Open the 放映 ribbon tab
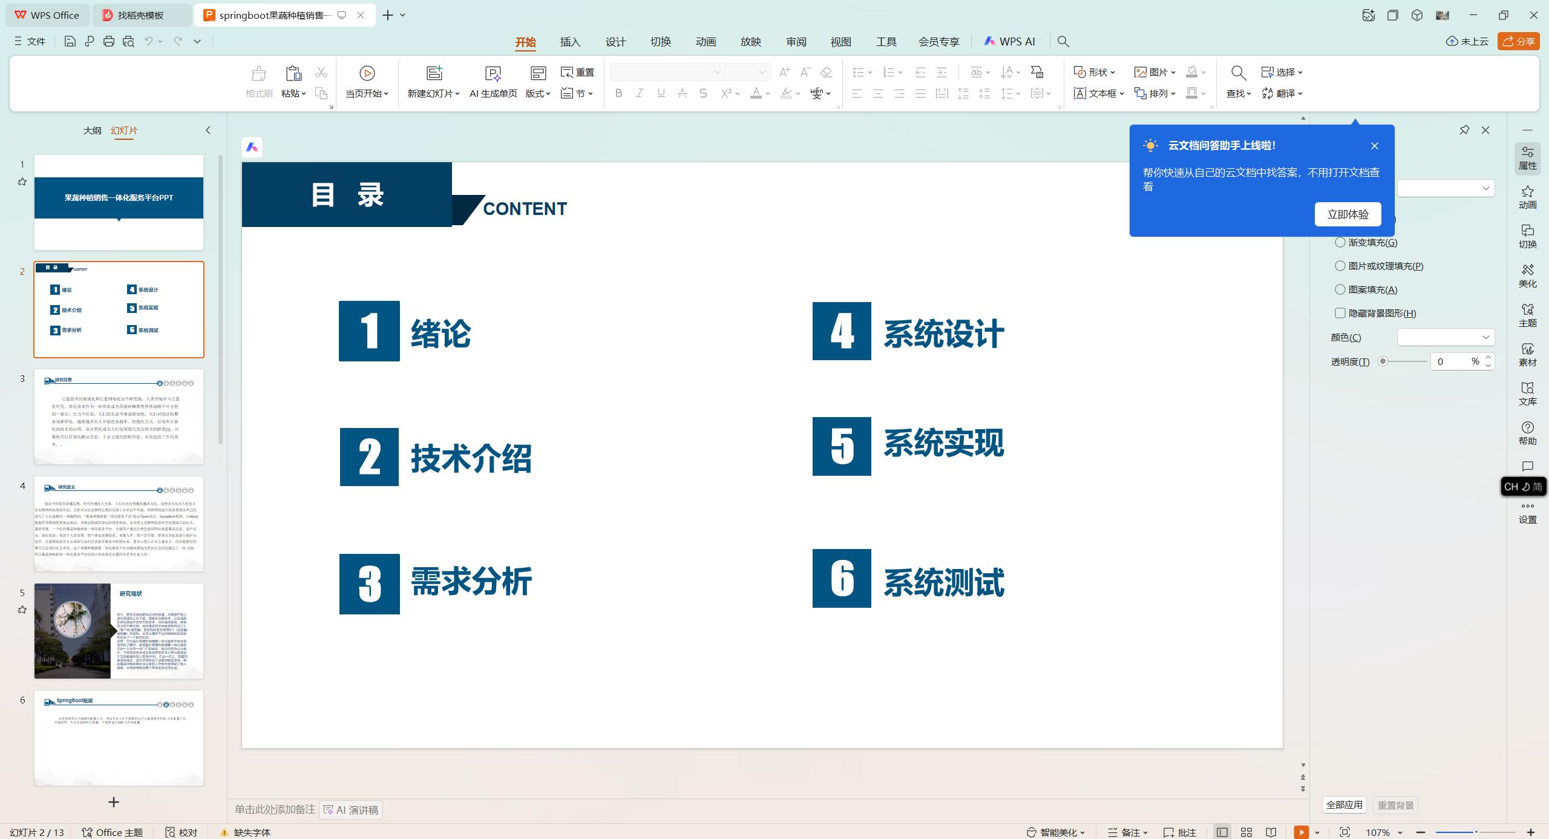 coord(750,42)
